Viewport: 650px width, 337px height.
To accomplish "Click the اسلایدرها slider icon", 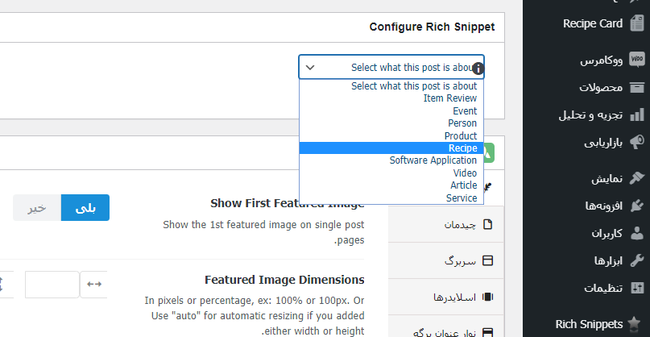I will tap(488, 297).
